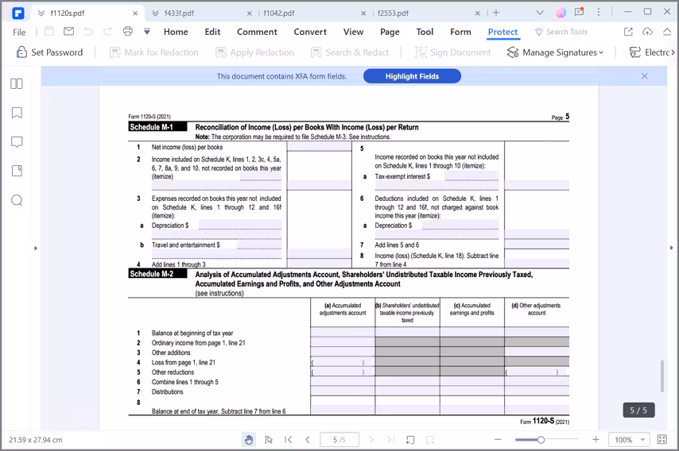This screenshot has width=679, height=451.
Task: Click the save document icon
Action: click(x=49, y=31)
